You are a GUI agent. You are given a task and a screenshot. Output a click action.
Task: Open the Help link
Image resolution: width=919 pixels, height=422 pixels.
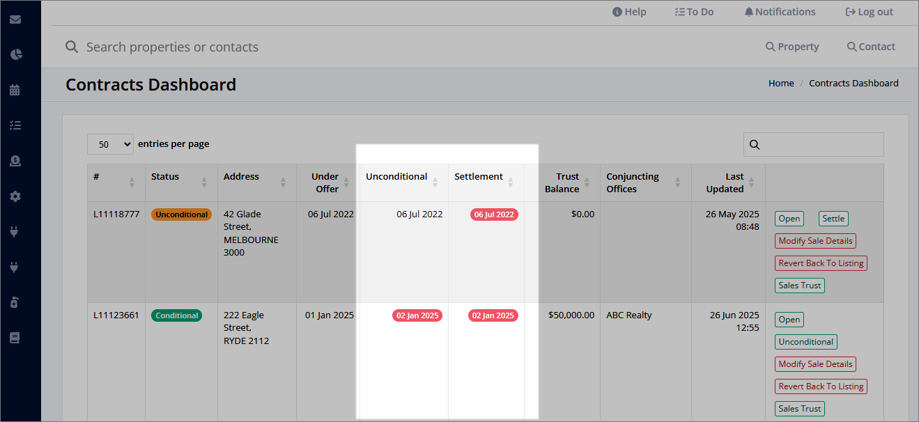[629, 12]
